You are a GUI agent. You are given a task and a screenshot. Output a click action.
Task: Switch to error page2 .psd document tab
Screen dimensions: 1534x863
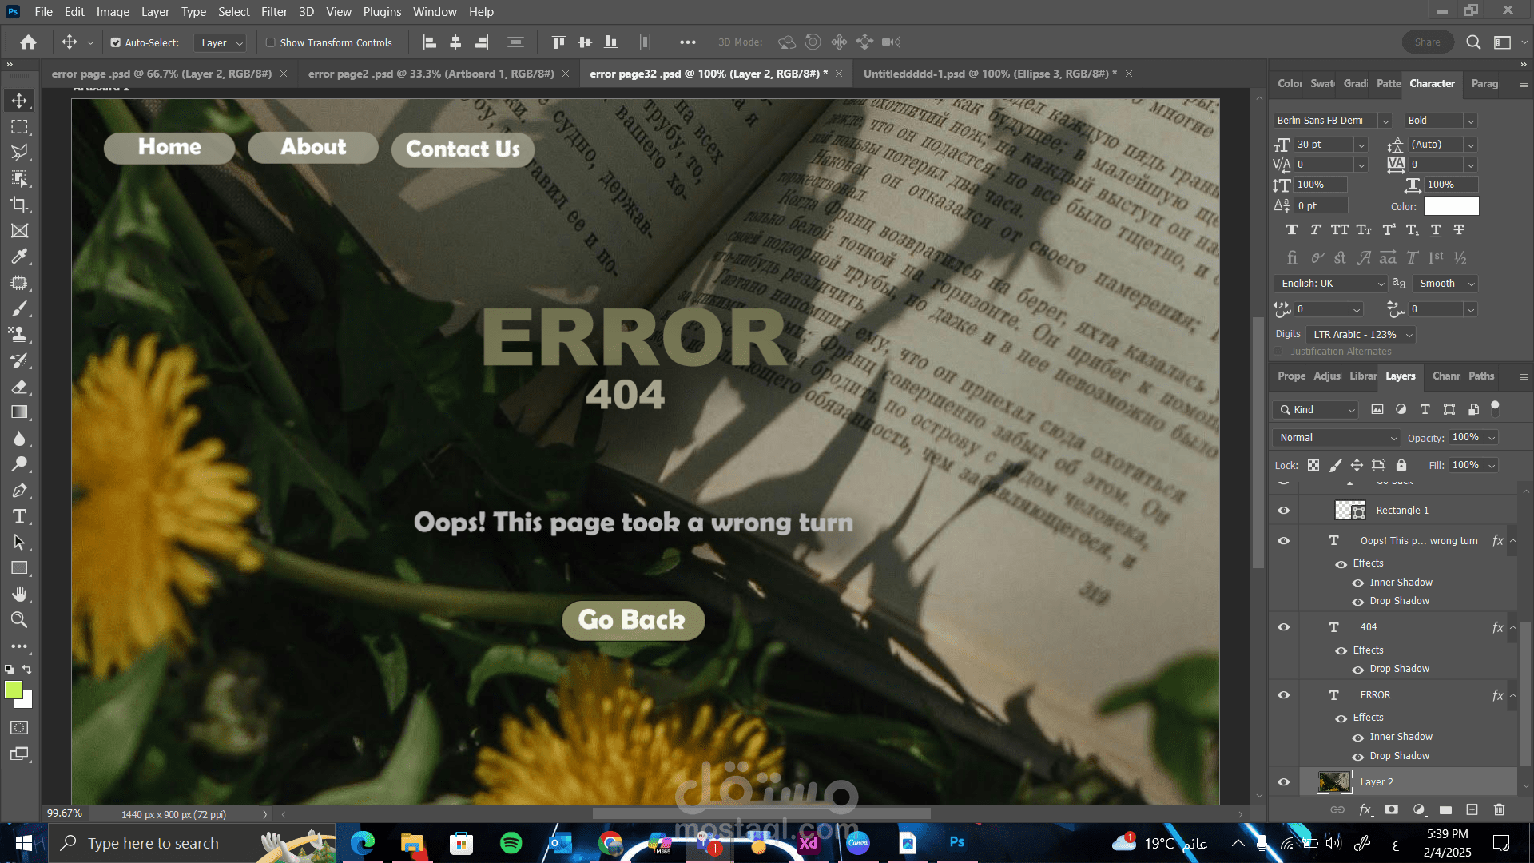(431, 74)
